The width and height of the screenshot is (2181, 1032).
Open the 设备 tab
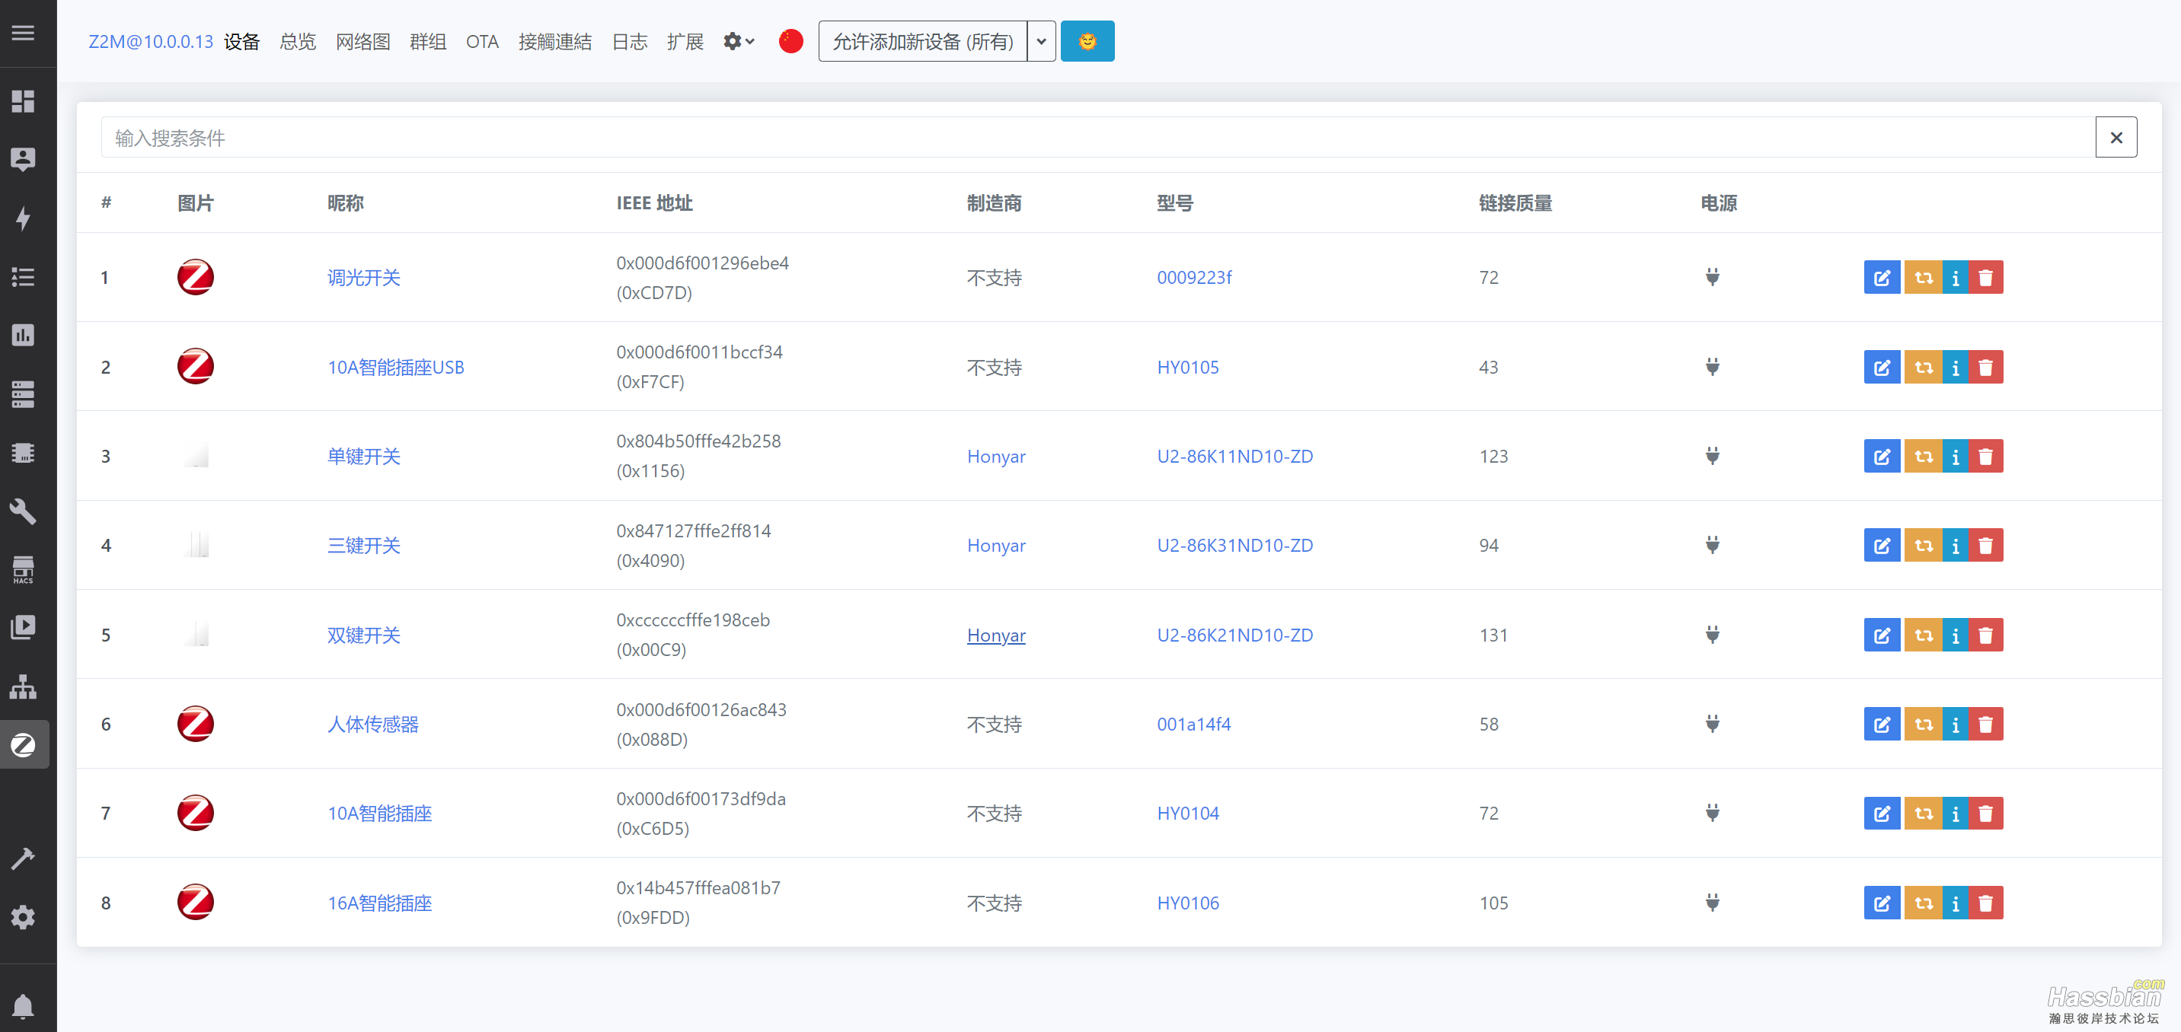[241, 41]
